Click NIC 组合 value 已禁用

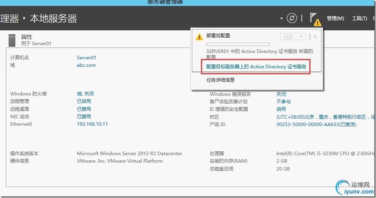(x=84, y=116)
